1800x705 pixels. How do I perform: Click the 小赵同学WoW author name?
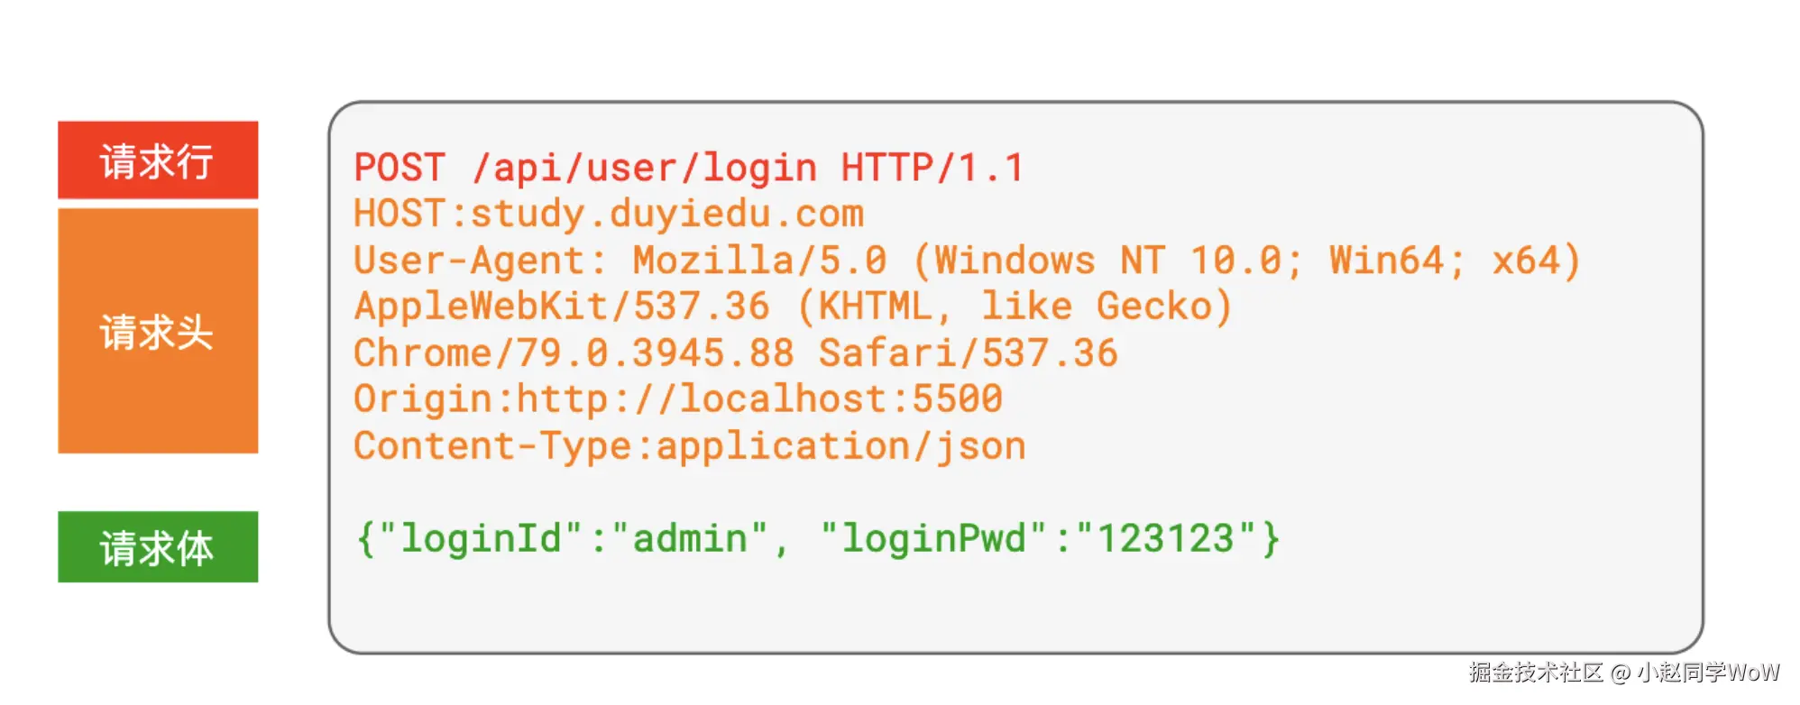[x=1708, y=673]
